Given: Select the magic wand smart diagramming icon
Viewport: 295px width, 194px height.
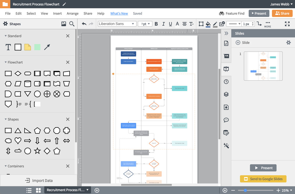Looking at the screenshot, I should [226, 145].
